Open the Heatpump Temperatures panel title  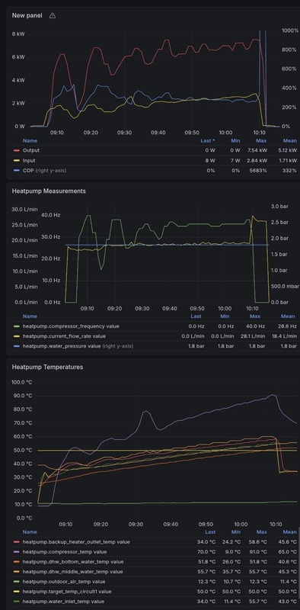(47, 367)
